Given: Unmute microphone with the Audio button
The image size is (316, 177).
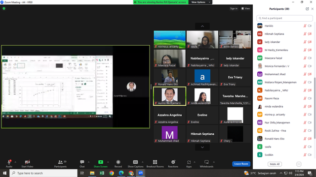Looking at the screenshot, I should 9,162.
